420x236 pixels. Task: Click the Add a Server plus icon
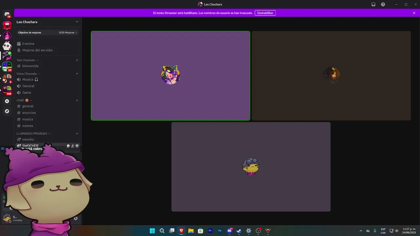7,101
